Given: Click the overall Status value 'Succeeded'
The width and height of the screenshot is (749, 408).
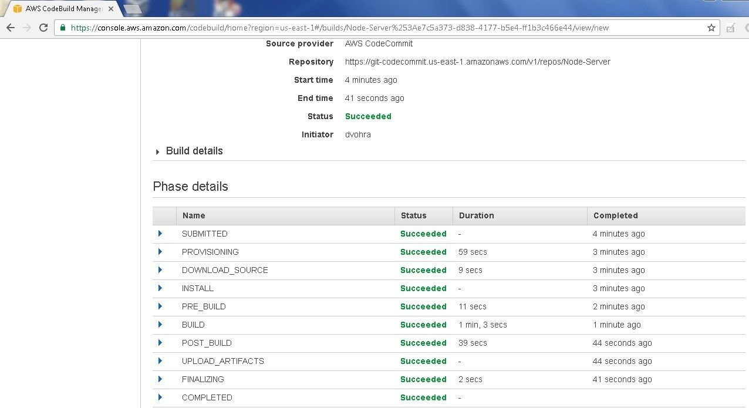Looking at the screenshot, I should coord(368,116).
